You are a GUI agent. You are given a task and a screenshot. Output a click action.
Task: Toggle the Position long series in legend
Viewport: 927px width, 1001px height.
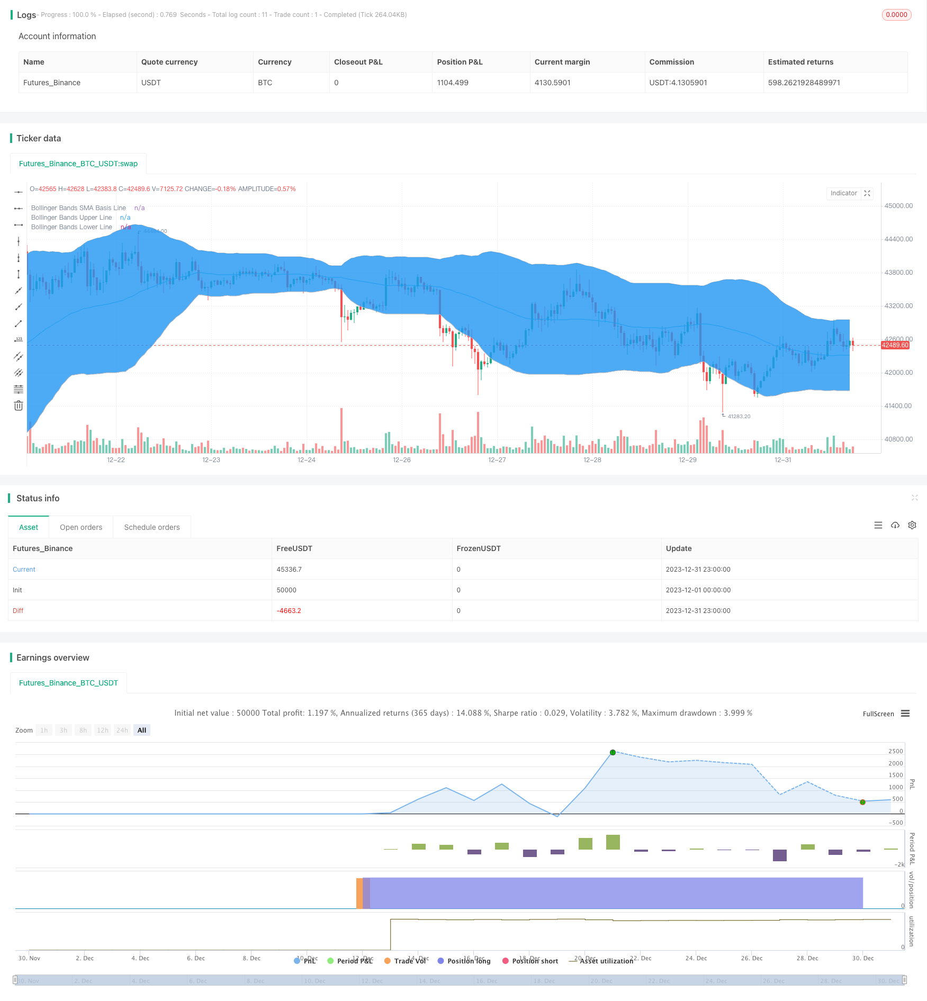[464, 961]
